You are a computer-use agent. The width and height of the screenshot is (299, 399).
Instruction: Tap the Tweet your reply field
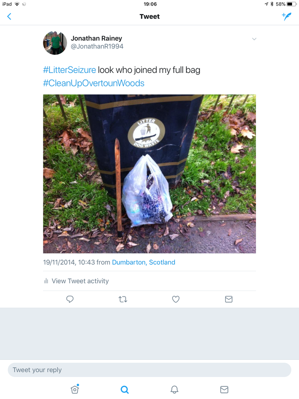149,370
